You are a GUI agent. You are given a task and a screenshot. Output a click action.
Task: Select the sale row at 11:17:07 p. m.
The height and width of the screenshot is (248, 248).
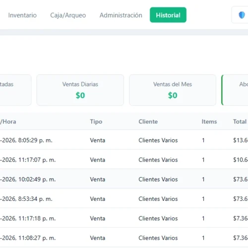pos(124,160)
